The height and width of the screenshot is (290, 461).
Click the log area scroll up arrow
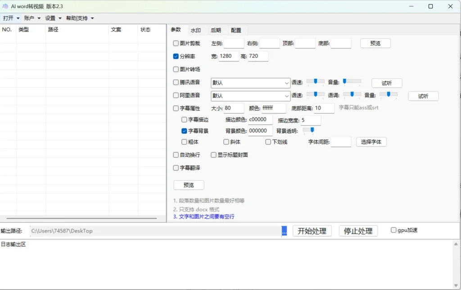click(x=456, y=244)
